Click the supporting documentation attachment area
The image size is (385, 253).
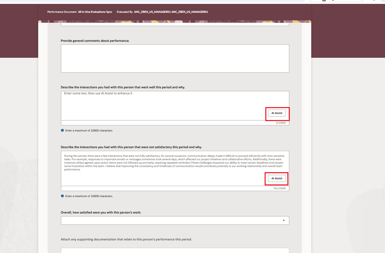point(175,250)
